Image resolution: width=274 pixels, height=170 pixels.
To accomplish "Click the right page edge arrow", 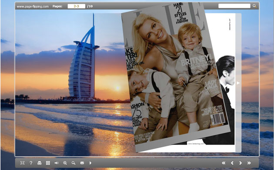I will [x=238, y=83].
